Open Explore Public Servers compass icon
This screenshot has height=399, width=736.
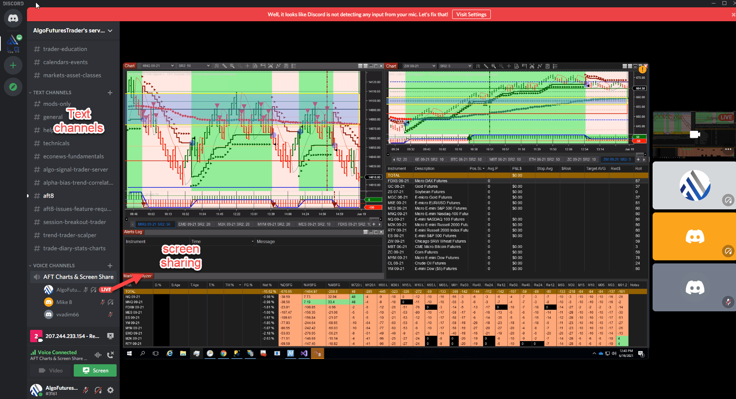pyautogui.click(x=13, y=87)
